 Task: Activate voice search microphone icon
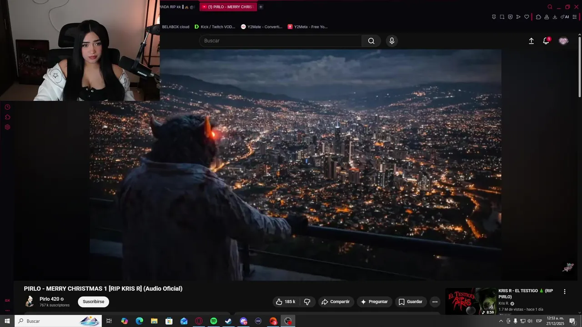pos(392,41)
